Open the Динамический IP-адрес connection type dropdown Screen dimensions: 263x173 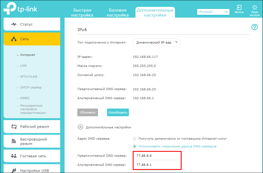tap(156, 42)
